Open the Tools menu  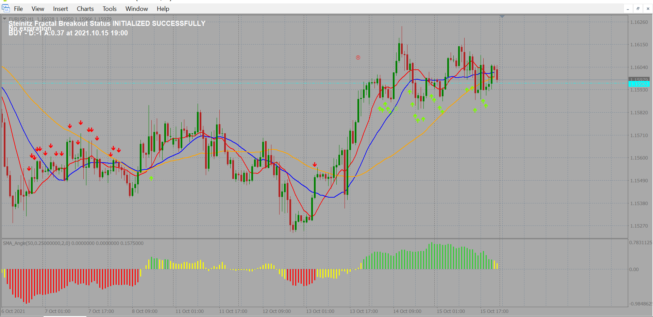click(110, 9)
